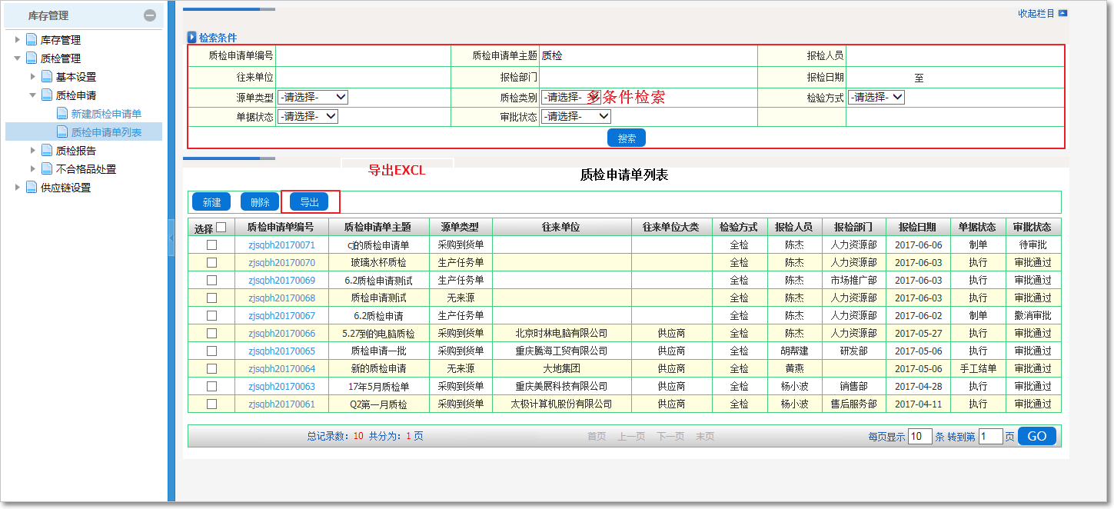Collapse the 库存管理 sidebar panel via minus icon
1114x509 pixels.
coord(151,15)
